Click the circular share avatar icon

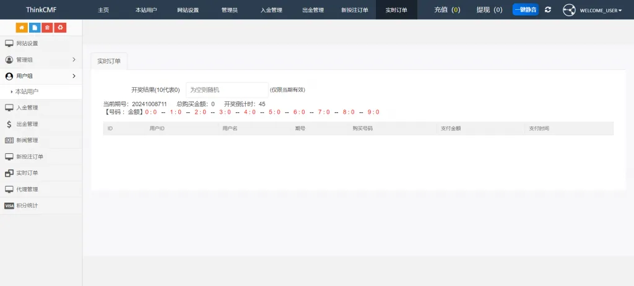[569, 10]
